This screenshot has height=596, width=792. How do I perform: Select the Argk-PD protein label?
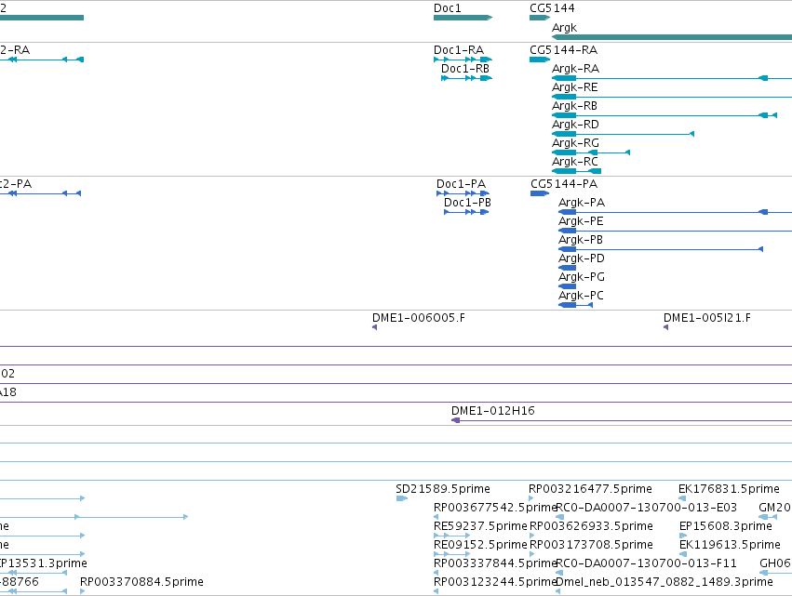[582, 258]
